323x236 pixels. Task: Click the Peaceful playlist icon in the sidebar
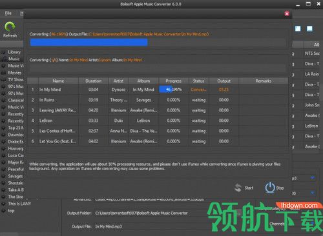(x=3, y=169)
